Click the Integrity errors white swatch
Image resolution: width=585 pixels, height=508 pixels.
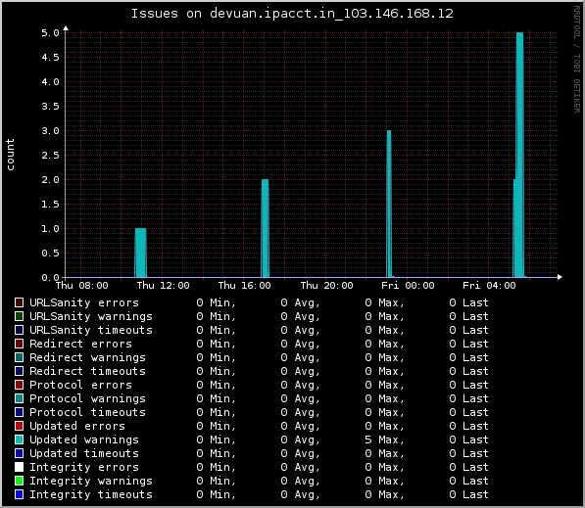[x=19, y=467]
